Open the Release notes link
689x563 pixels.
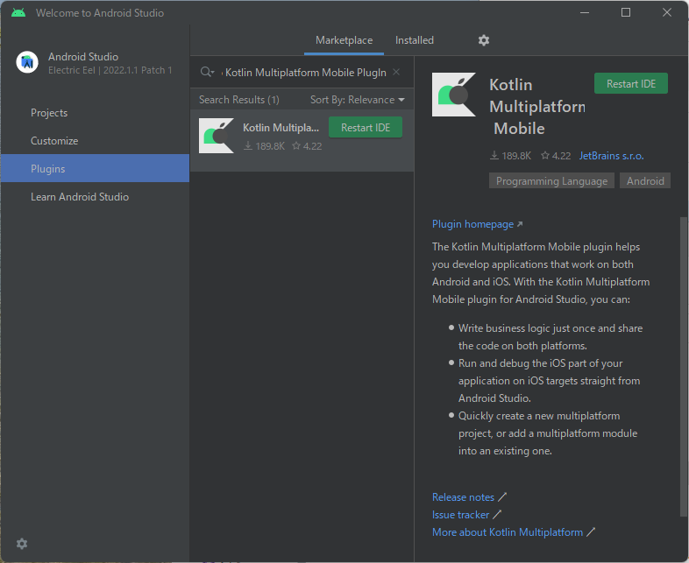coord(463,497)
